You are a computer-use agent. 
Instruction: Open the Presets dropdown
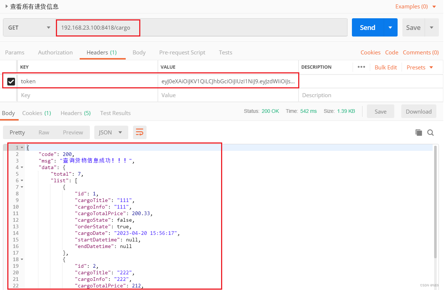(x=420, y=67)
